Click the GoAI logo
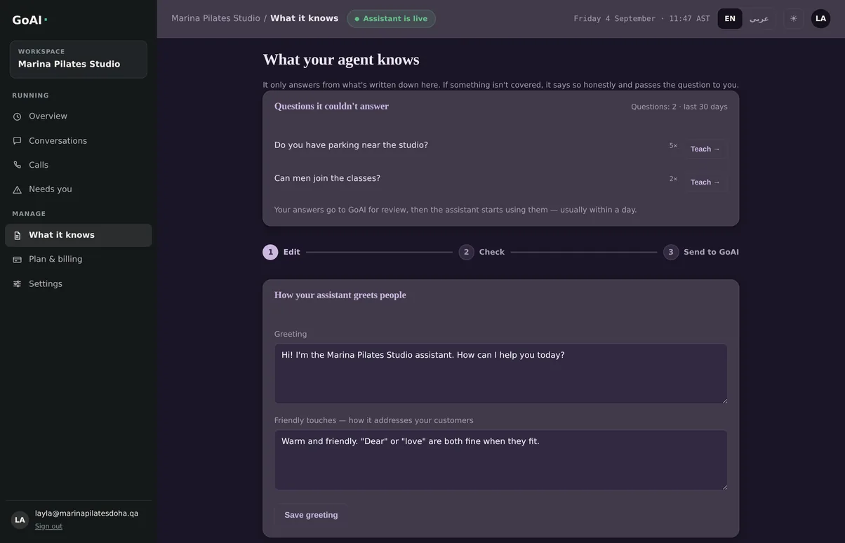Viewport: 845px width, 543px height. [x=29, y=20]
